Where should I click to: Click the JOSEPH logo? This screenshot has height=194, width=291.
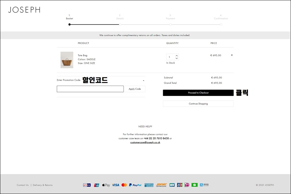click(x=24, y=10)
